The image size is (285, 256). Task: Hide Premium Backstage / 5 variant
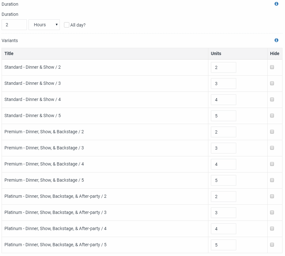pyautogui.click(x=272, y=180)
